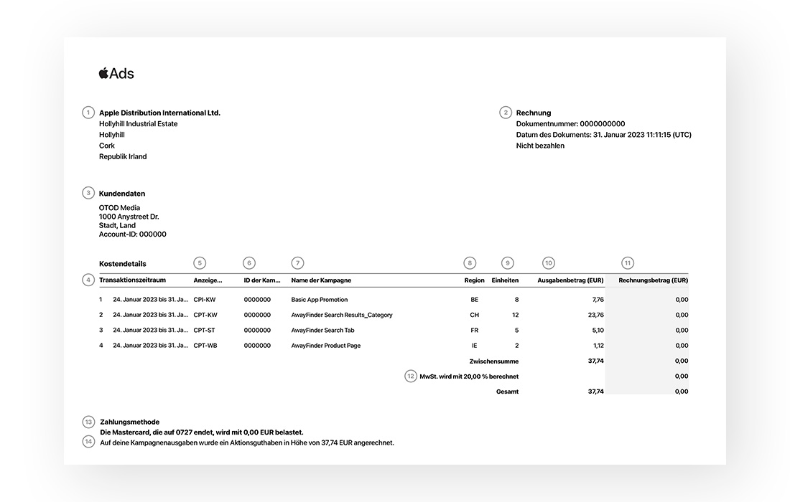Click the Gesamt total amount 37,74
This screenshot has height=502, width=790.
(595, 392)
